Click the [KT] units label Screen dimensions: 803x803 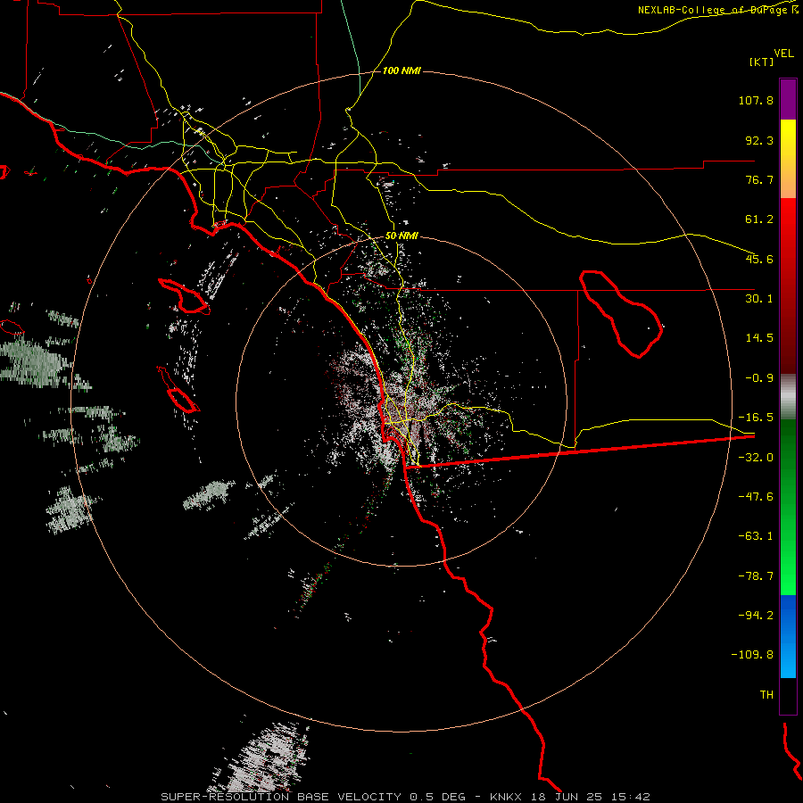click(x=761, y=62)
